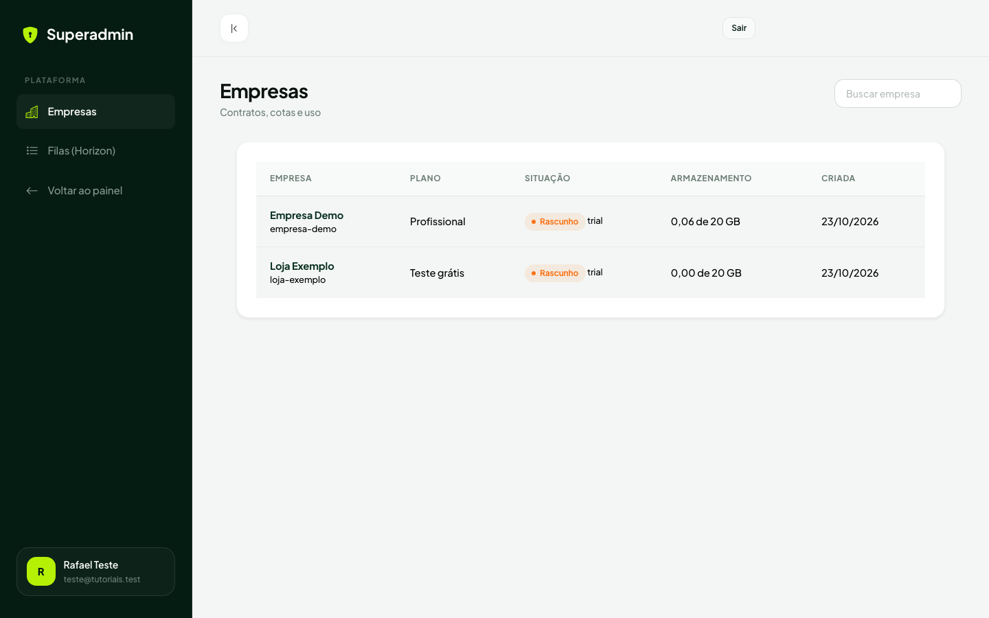Click the Profissional plan cell
Image resolution: width=989 pixels, height=618 pixels.
(437, 222)
